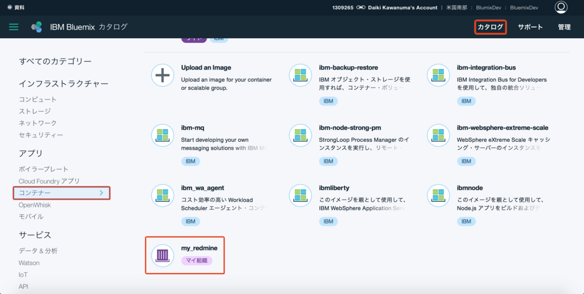Click the ibm-integration-bus container icon
The width and height of the screenshot is (584, 294).
coord(438,75)
